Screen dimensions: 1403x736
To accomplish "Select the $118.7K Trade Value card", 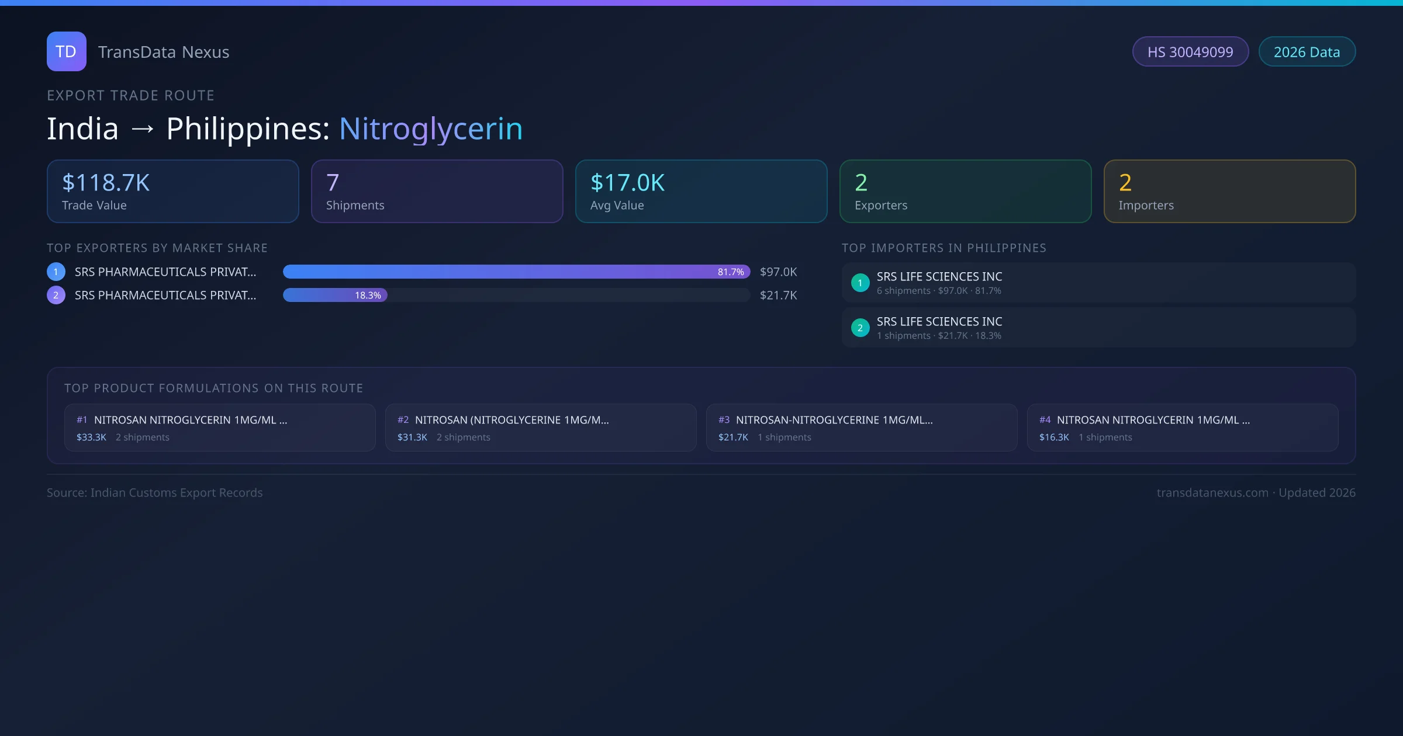I will pyautogui.click(x=172, y=191).
